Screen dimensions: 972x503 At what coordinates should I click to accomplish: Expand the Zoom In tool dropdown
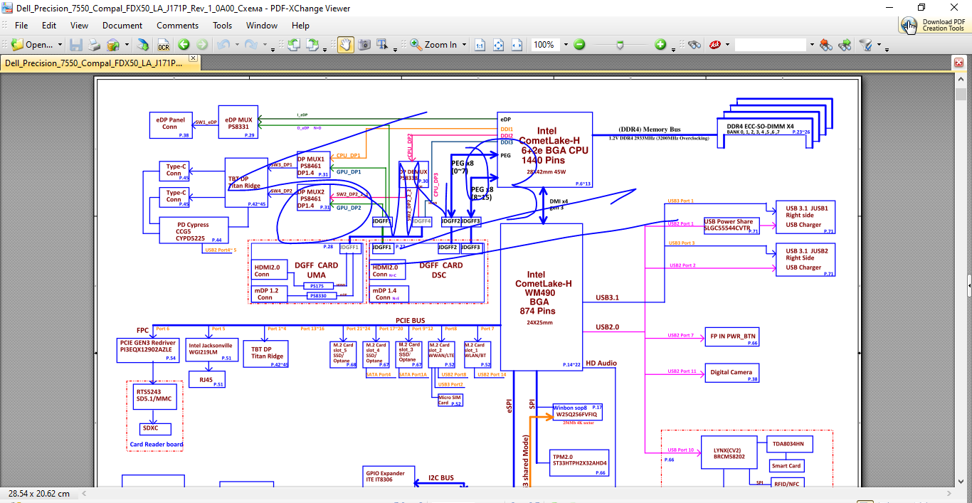464,45
